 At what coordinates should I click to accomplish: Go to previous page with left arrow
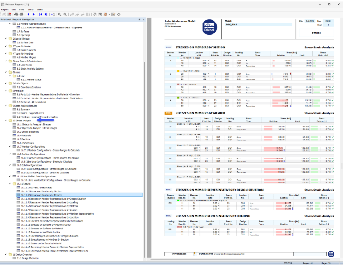(x=28, y=14)
